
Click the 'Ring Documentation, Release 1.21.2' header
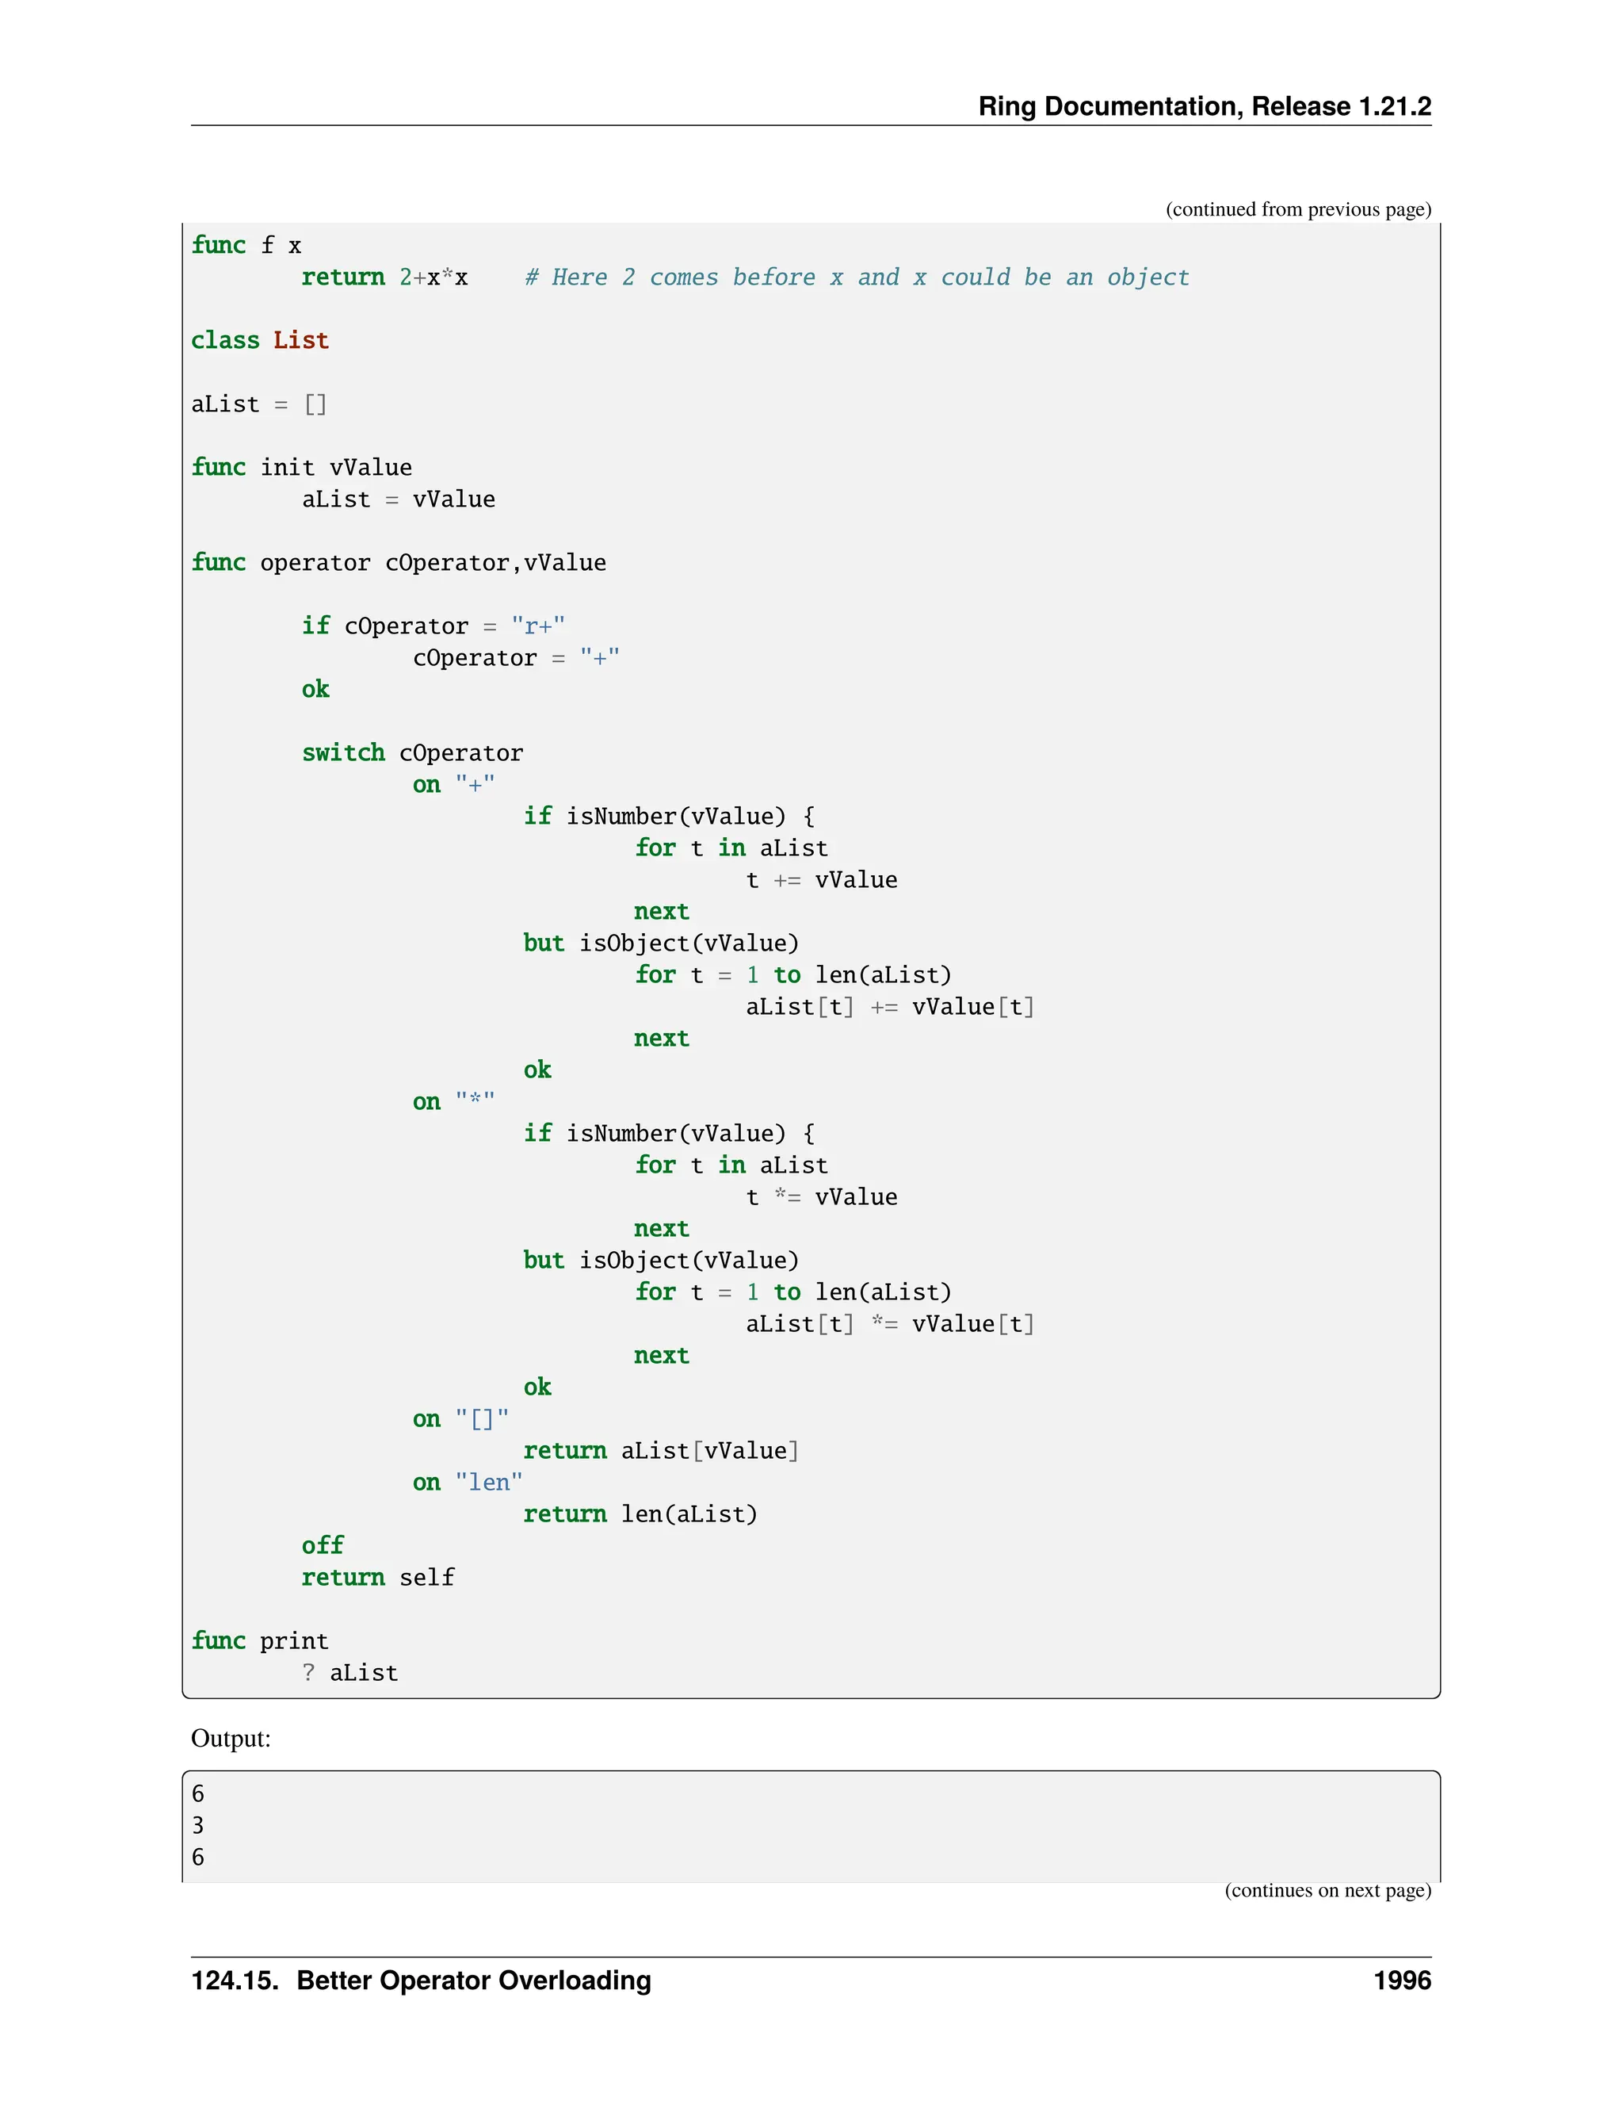1204,105
